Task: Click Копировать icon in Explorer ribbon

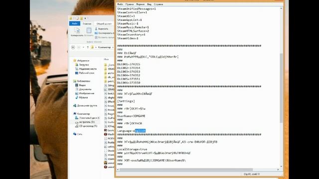Action: [77, 31]
